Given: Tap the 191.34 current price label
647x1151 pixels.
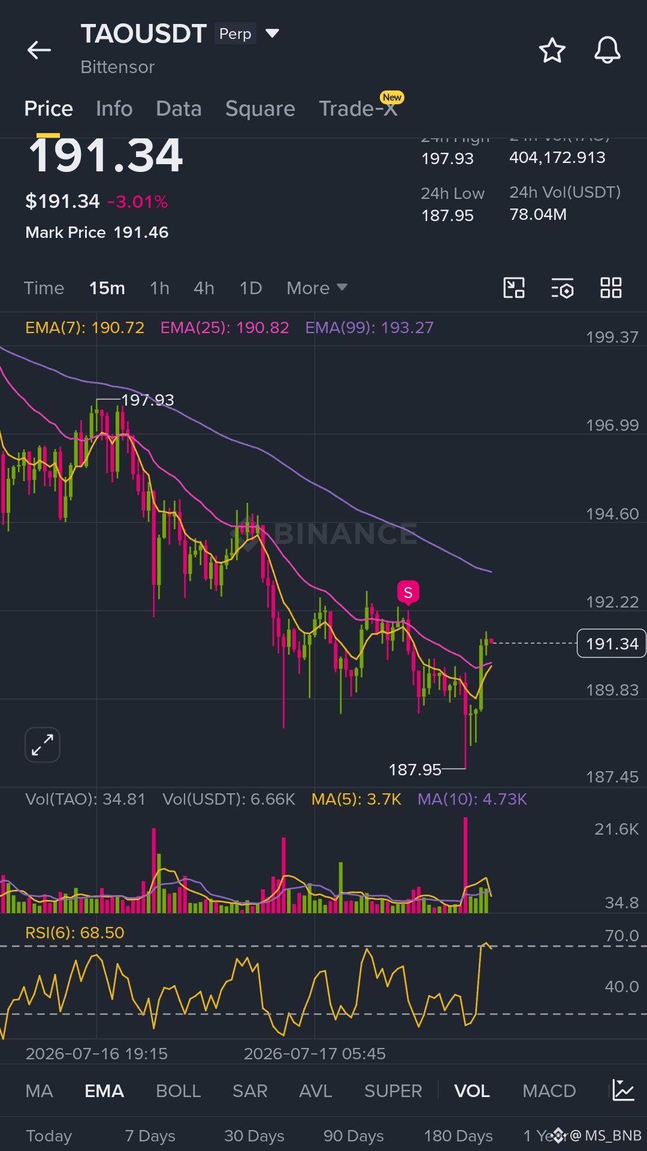Looking at the screenshot, I should [x=612, y=644].
